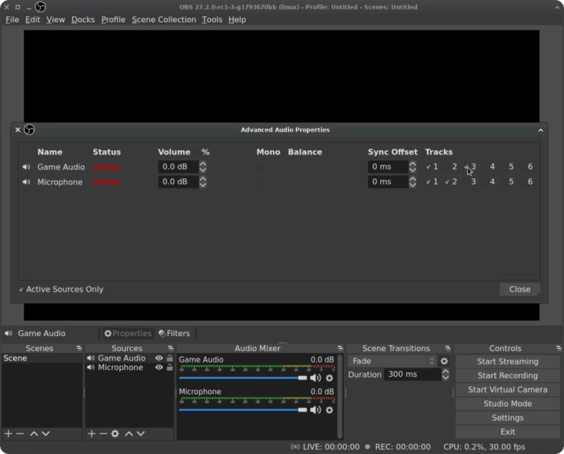
Task: Check track 2 for Game Audio
Action: [447, 167]
